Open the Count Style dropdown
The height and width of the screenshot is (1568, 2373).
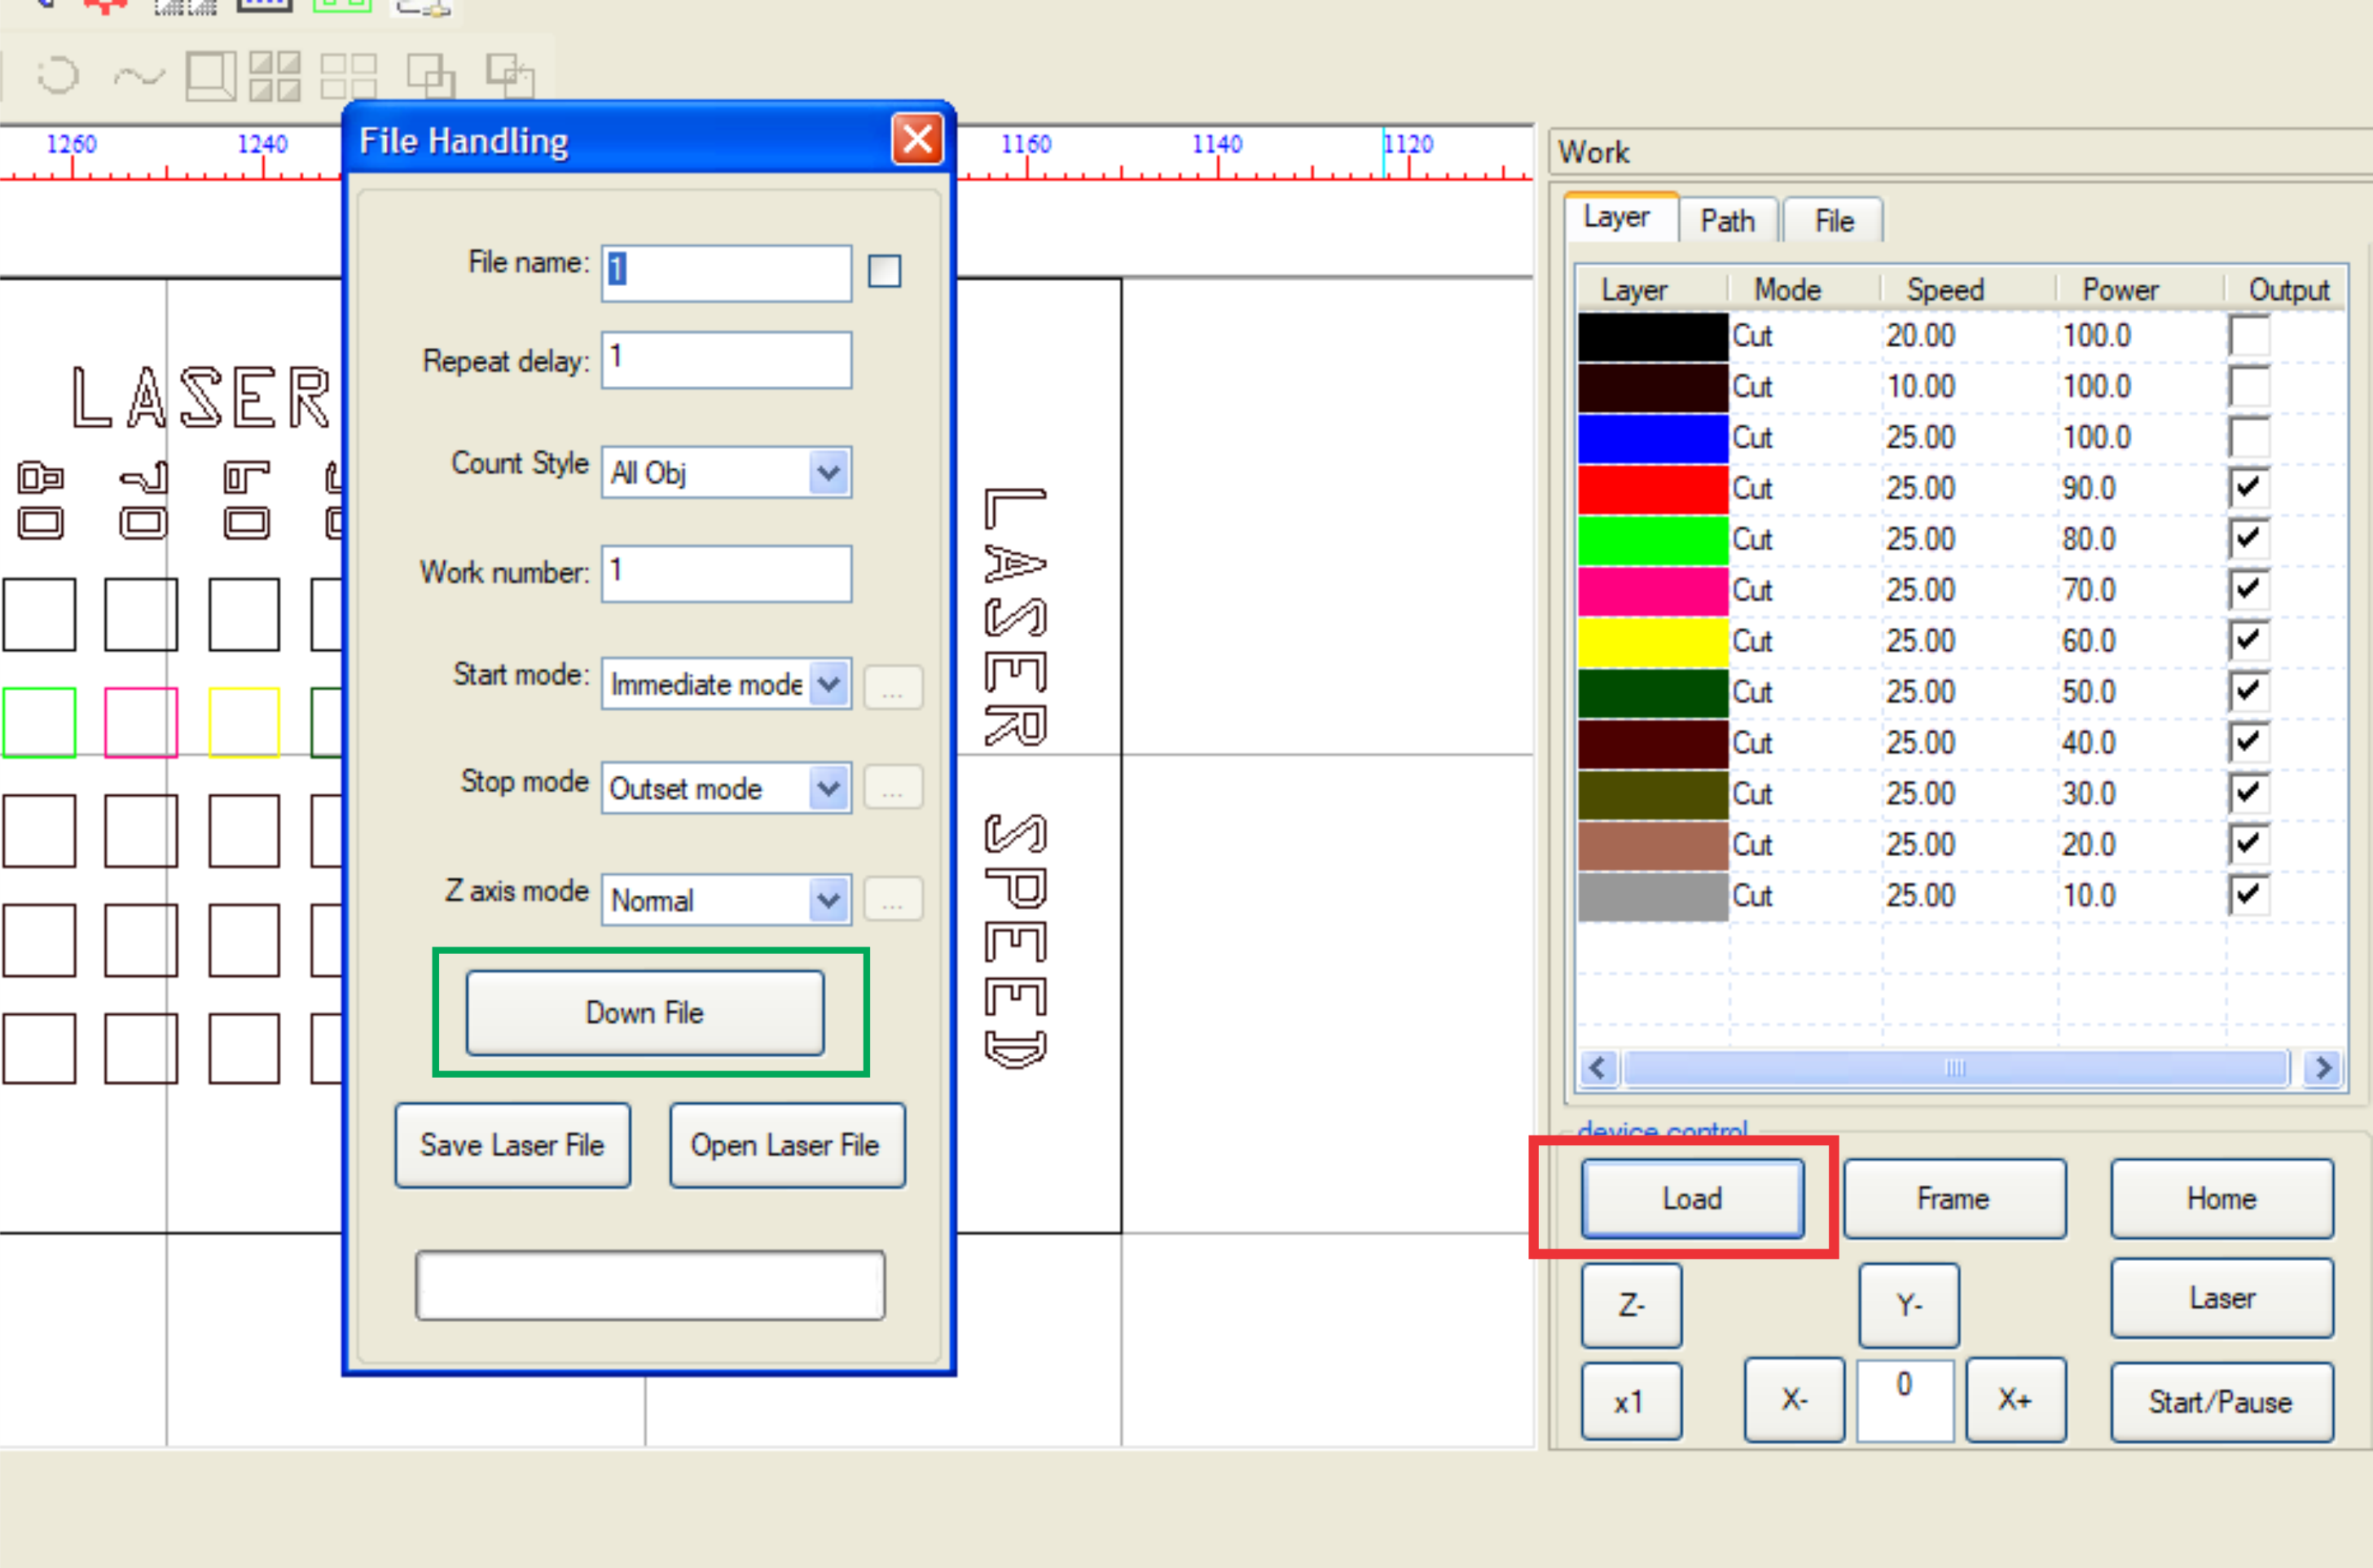[828, 473]
